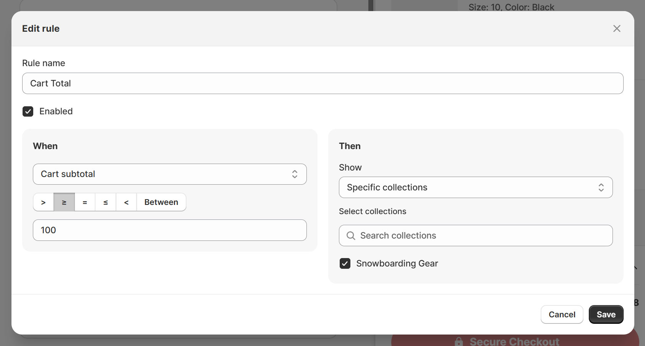Close the Edit rule dialog

pyautogui.click(x=616, y=29)
